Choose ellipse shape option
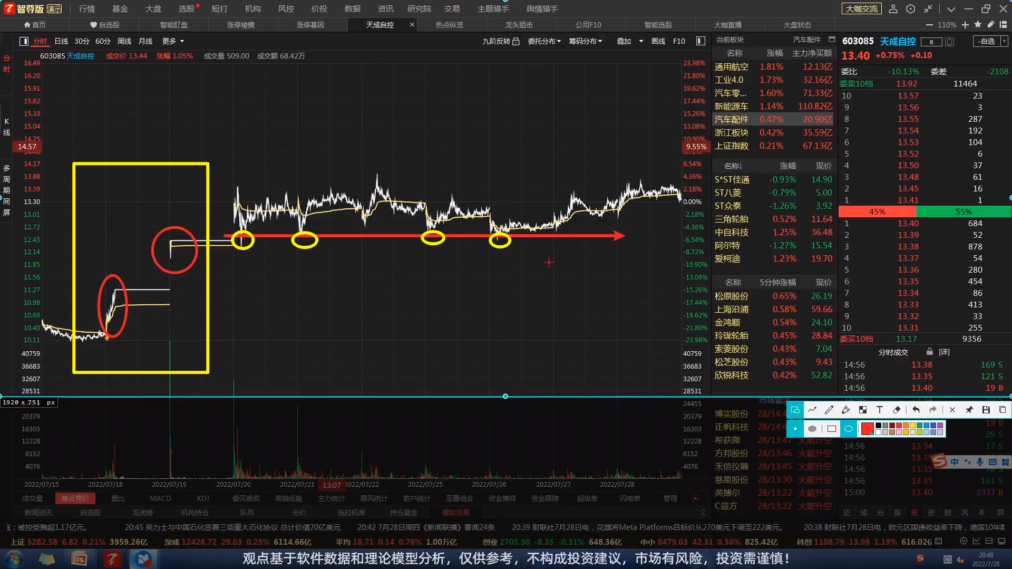The width and height of the screenshot is (1012, 569). click(x=849, y=429)
